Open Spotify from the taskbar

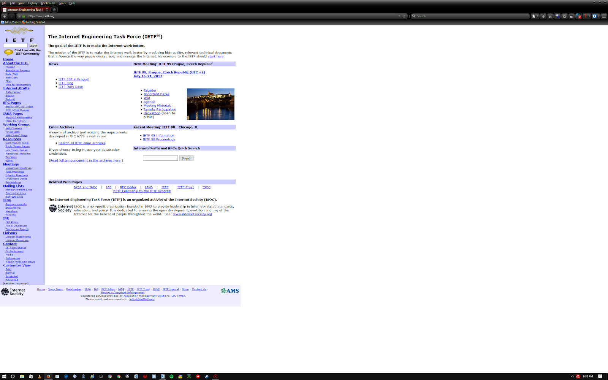click(171, 376)
